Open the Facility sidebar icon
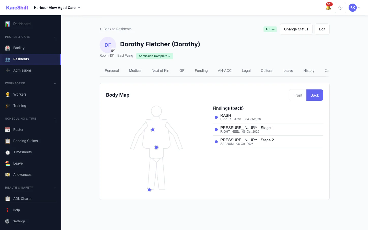 tap(8, 48)
